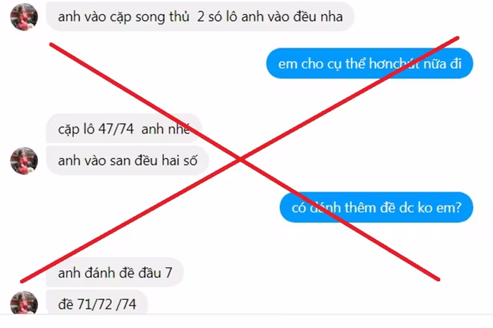Select avatar beside "đề 71/72 /74" message

pyautogui.click(x=24, y=303)
